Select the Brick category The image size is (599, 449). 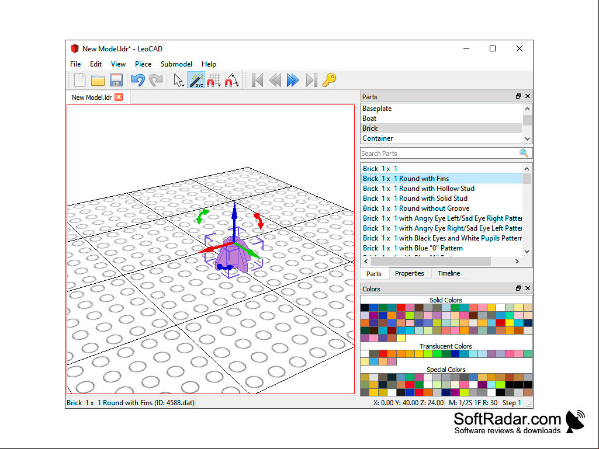pyautogui.click(x=442, y=128)
